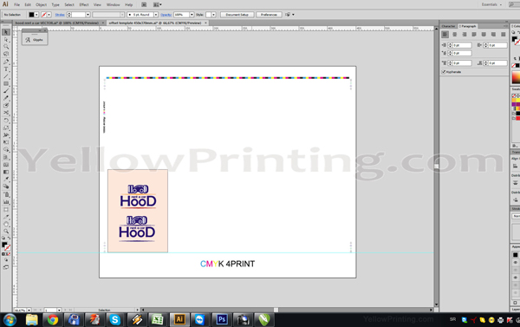Toggle the eye icon in the Appearance panel
The image size is (520, 327).
516,262
